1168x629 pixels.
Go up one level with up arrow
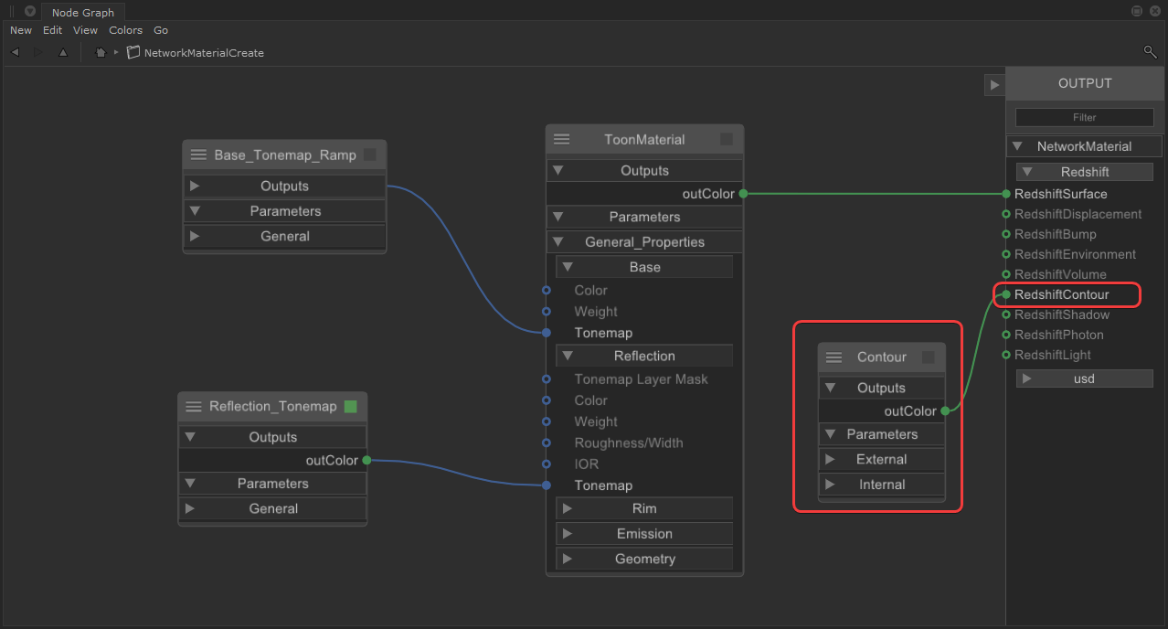pos(63,53)
